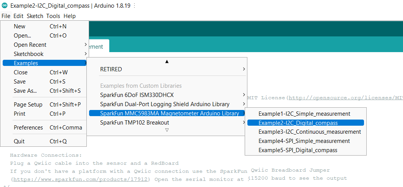Click the 'MIT License' text in the editor
The height and width of the screenshot is (187, 403).
click(266, 98)
